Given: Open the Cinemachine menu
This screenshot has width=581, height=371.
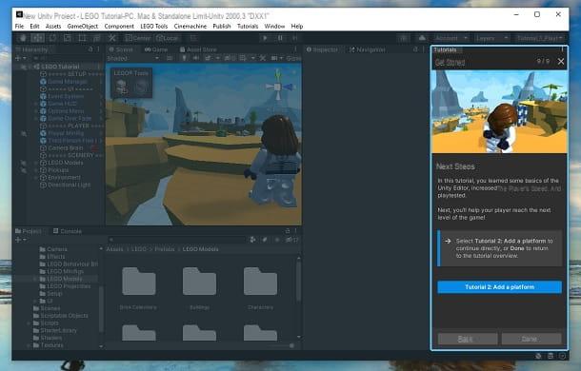Looking at the screenshot, I should 190,27.
